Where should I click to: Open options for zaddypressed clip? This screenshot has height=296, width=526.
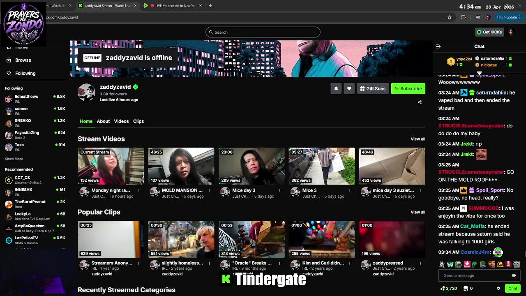tap(420, 263)
